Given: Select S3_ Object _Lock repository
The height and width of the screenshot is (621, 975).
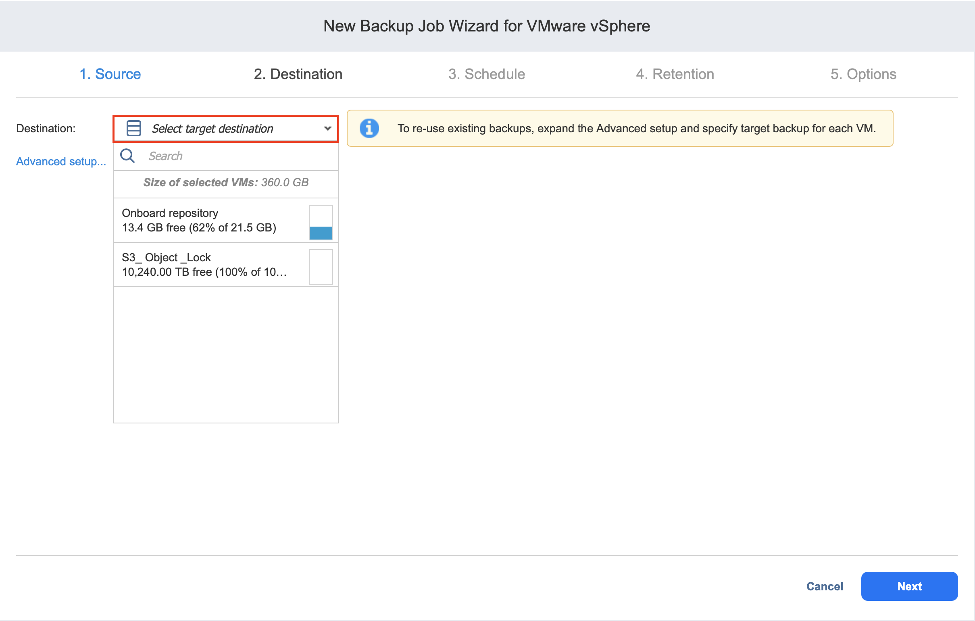Looking at the screenshot, I should [x=225, y=265].
